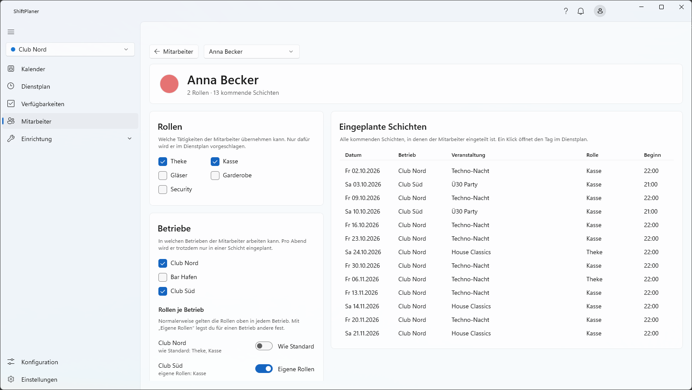
Task: Click the Beginn column header
Action: coord(652,155)
